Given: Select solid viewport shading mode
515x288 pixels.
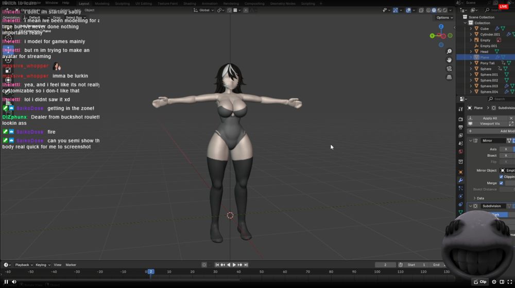Looking at the screenshot, I should (x=434, y=10).
